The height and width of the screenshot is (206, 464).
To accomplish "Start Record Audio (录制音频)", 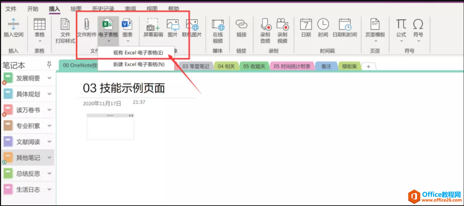I will point(265,24).
